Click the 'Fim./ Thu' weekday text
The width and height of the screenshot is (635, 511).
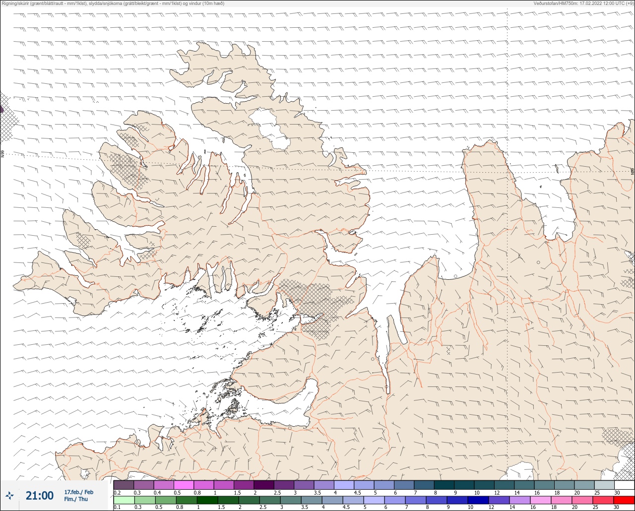click(76, 499)
